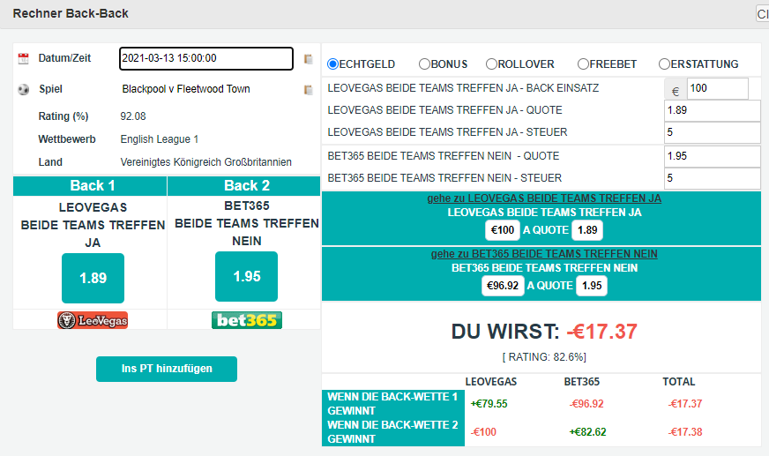Open link gehe zu BET365 BEIDE TEAMS TREFFEN NEIN
Image resolution: width=769 pixels, height=456 pixels.
point(544,254)
